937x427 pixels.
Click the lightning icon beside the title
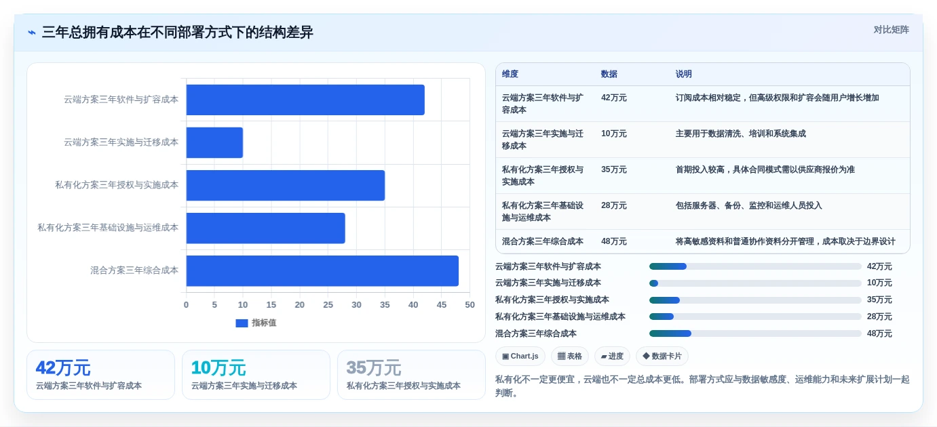32,33
